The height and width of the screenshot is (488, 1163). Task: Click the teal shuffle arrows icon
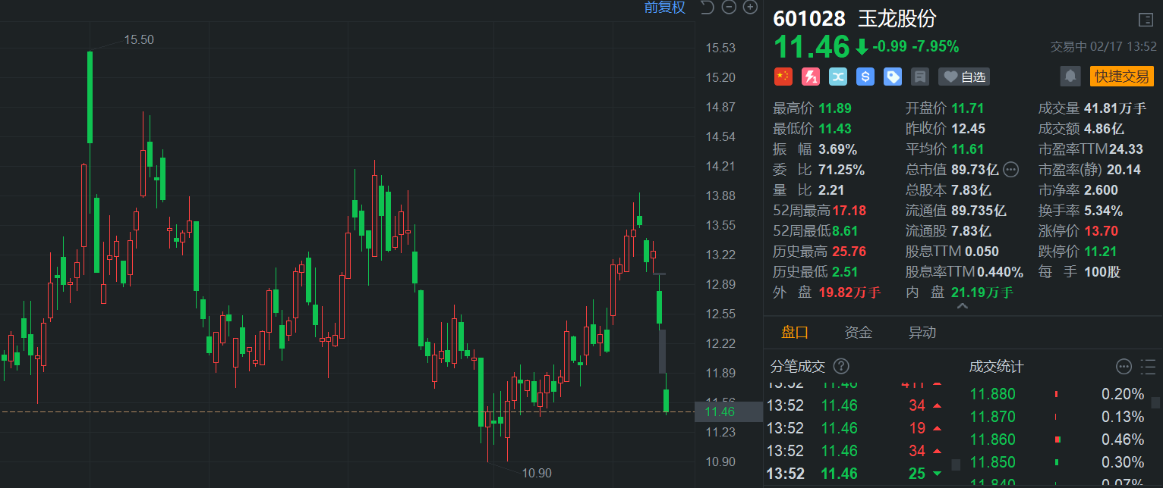pyautogui.click(x=837, y=77)
